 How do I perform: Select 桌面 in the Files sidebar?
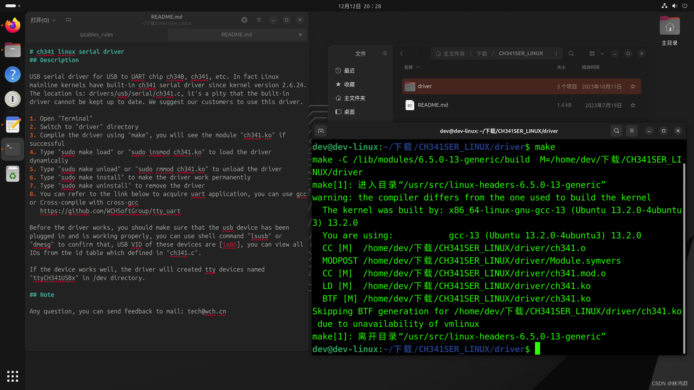(360, 112)
